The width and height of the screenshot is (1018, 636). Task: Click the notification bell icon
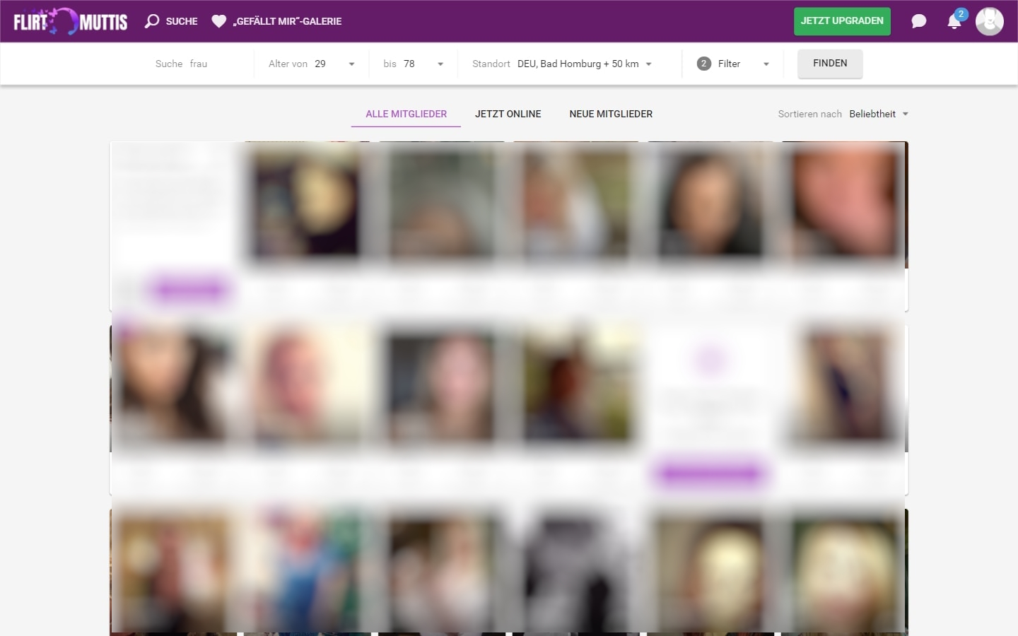click(954, 23)
